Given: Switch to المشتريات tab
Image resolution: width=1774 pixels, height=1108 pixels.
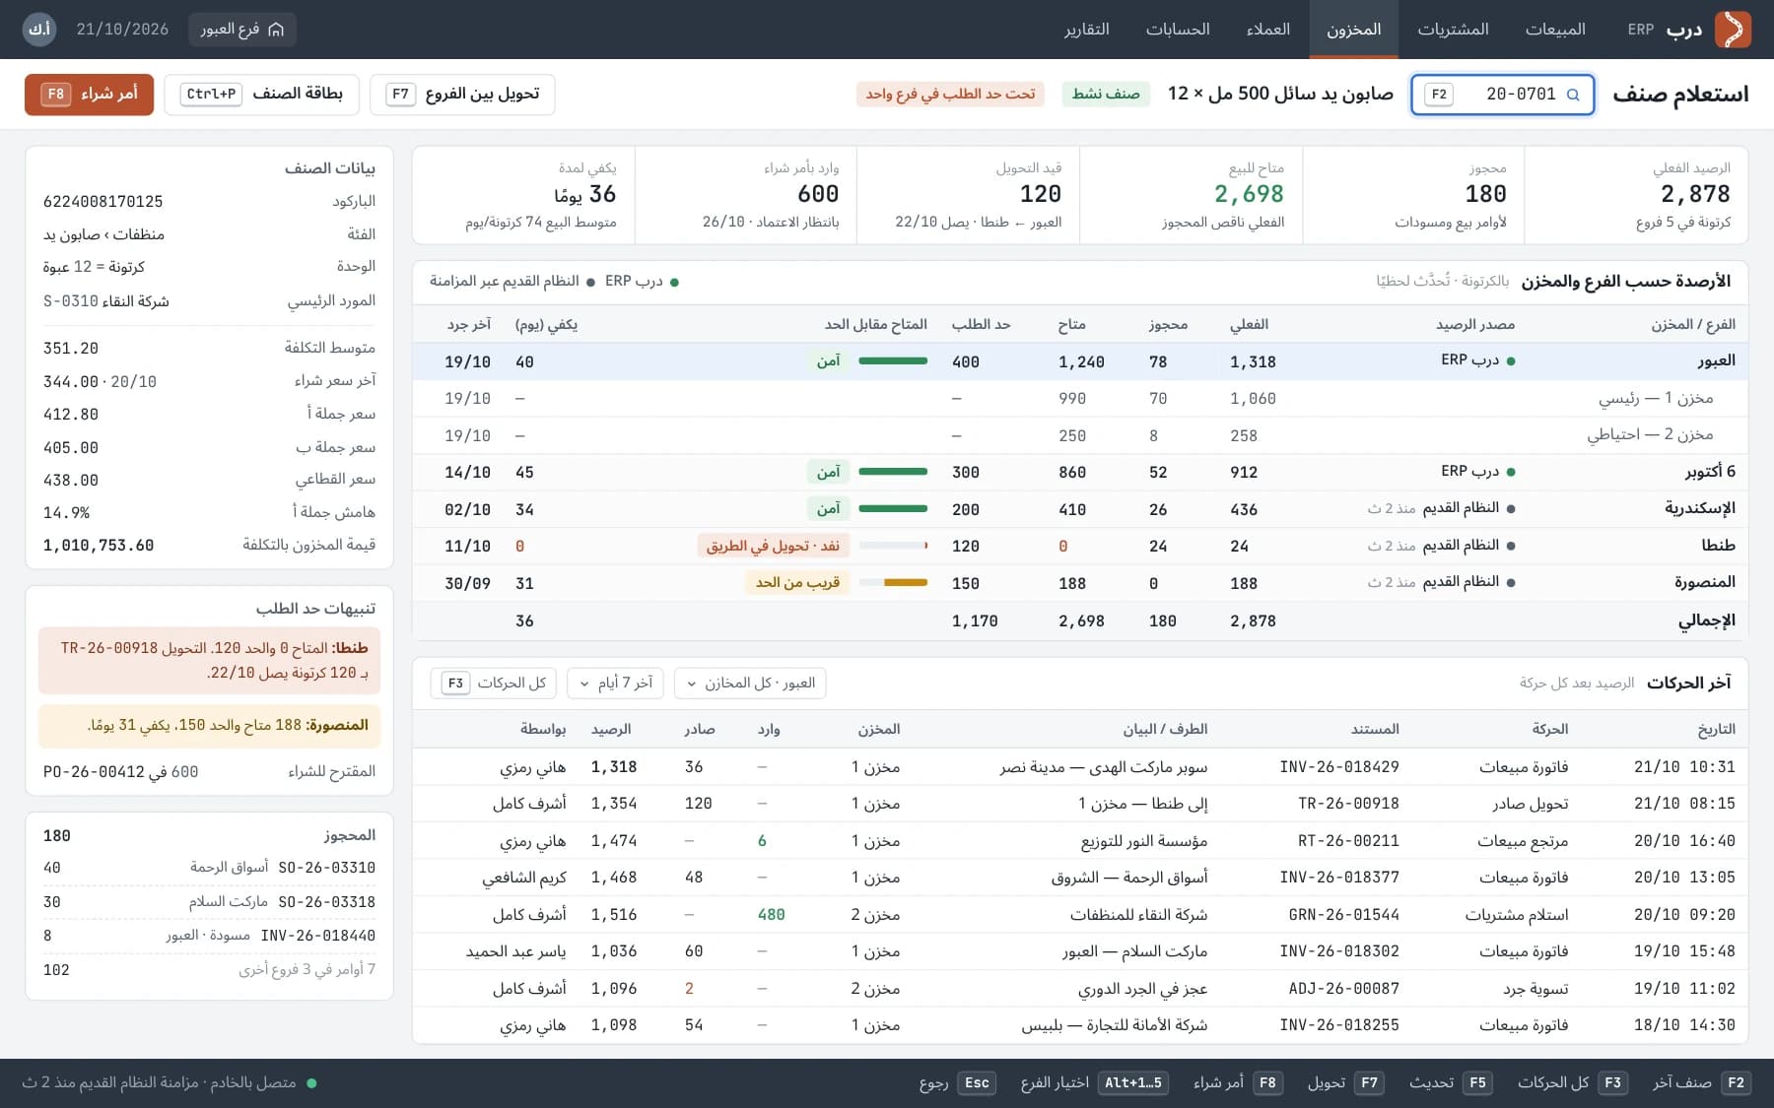Looking at the screenshot, I should click(x=1453, y=30).
